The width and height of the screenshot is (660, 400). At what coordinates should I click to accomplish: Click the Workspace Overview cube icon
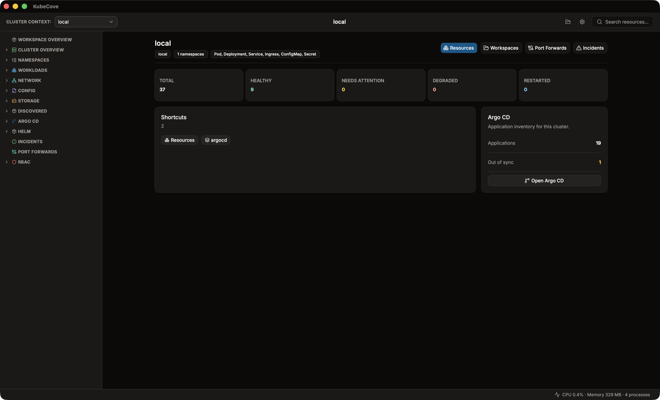tap(14, 40)
